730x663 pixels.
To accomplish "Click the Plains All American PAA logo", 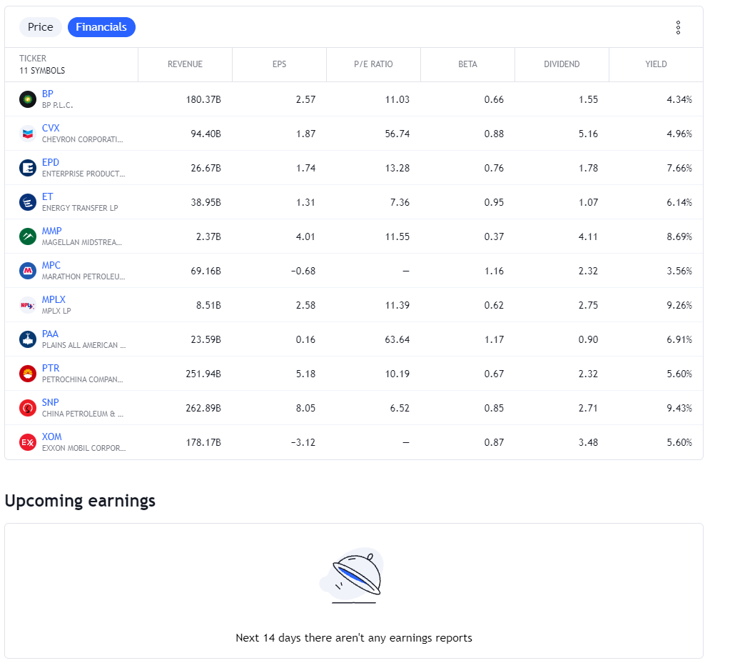I will coord(27,339).
